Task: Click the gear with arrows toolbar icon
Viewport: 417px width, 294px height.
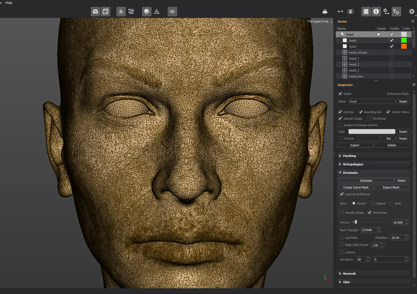Action: (x=386, y=12)
